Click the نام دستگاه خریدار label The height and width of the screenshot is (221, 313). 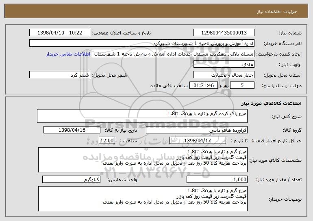pos(283,43)
